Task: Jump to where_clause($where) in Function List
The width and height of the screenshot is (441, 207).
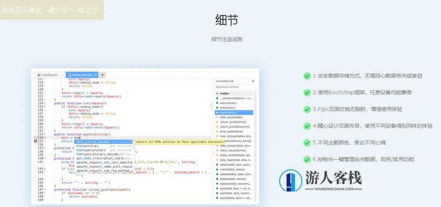Action: (234, 150)
